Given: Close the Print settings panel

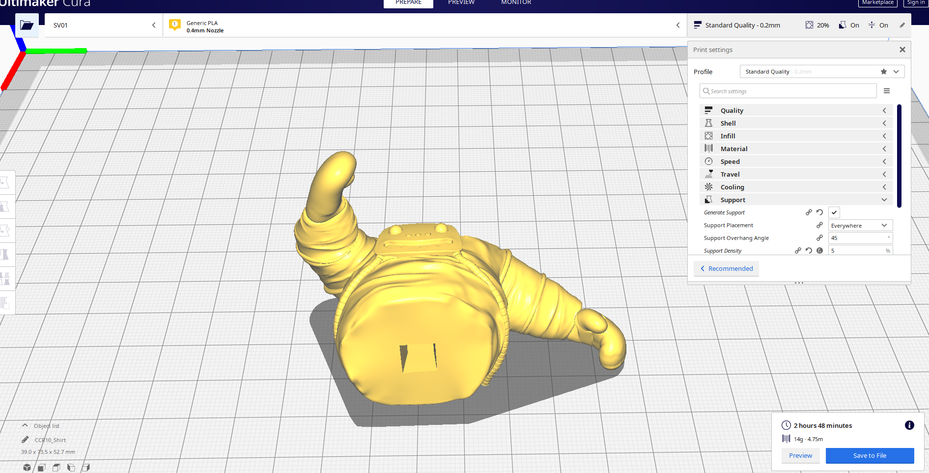Looking at the screenshot, I should (902, 50).
